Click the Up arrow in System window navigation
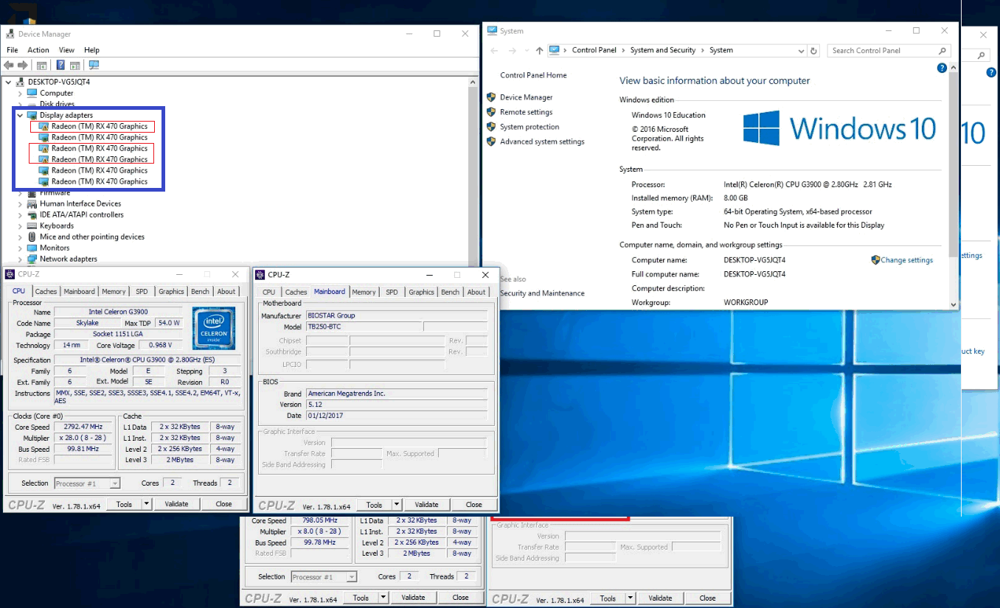The height and width of the screenshot is (608, 1000). click(539, 51)
